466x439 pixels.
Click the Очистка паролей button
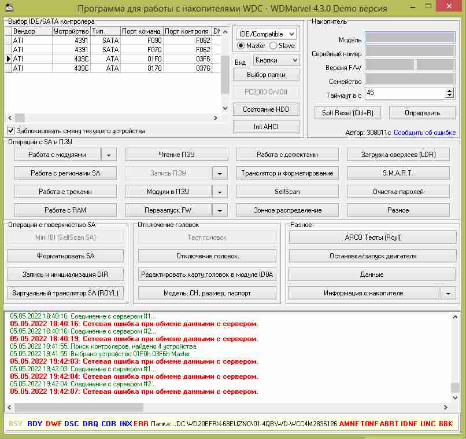(x=398, y=192)
